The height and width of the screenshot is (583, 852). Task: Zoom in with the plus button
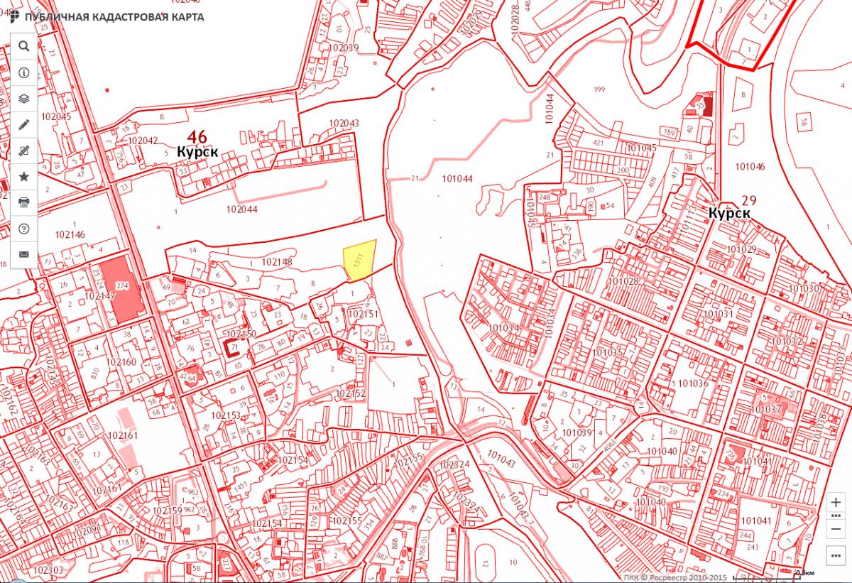click(835, 502)
